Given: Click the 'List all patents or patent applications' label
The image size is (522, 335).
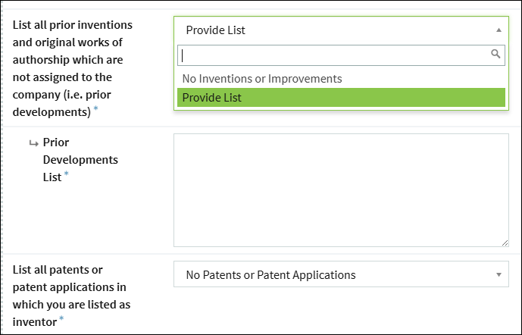Looking at the screenshot, I should click(x=71, y=296).
